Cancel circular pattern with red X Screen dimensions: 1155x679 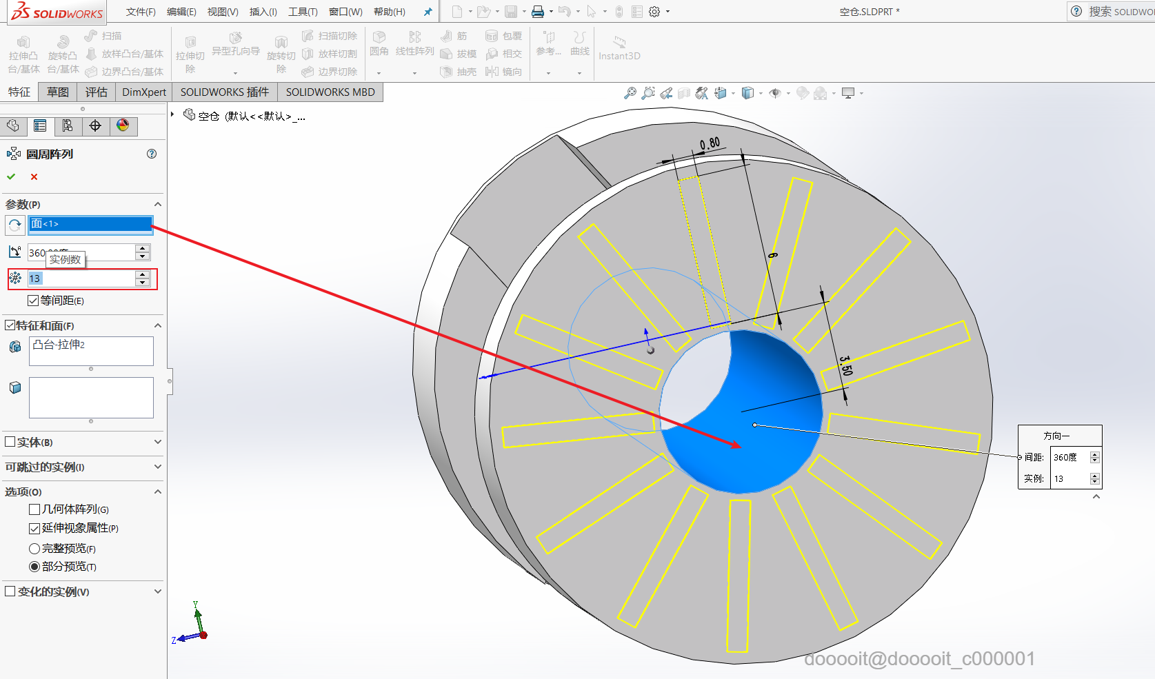pos(34,177)
